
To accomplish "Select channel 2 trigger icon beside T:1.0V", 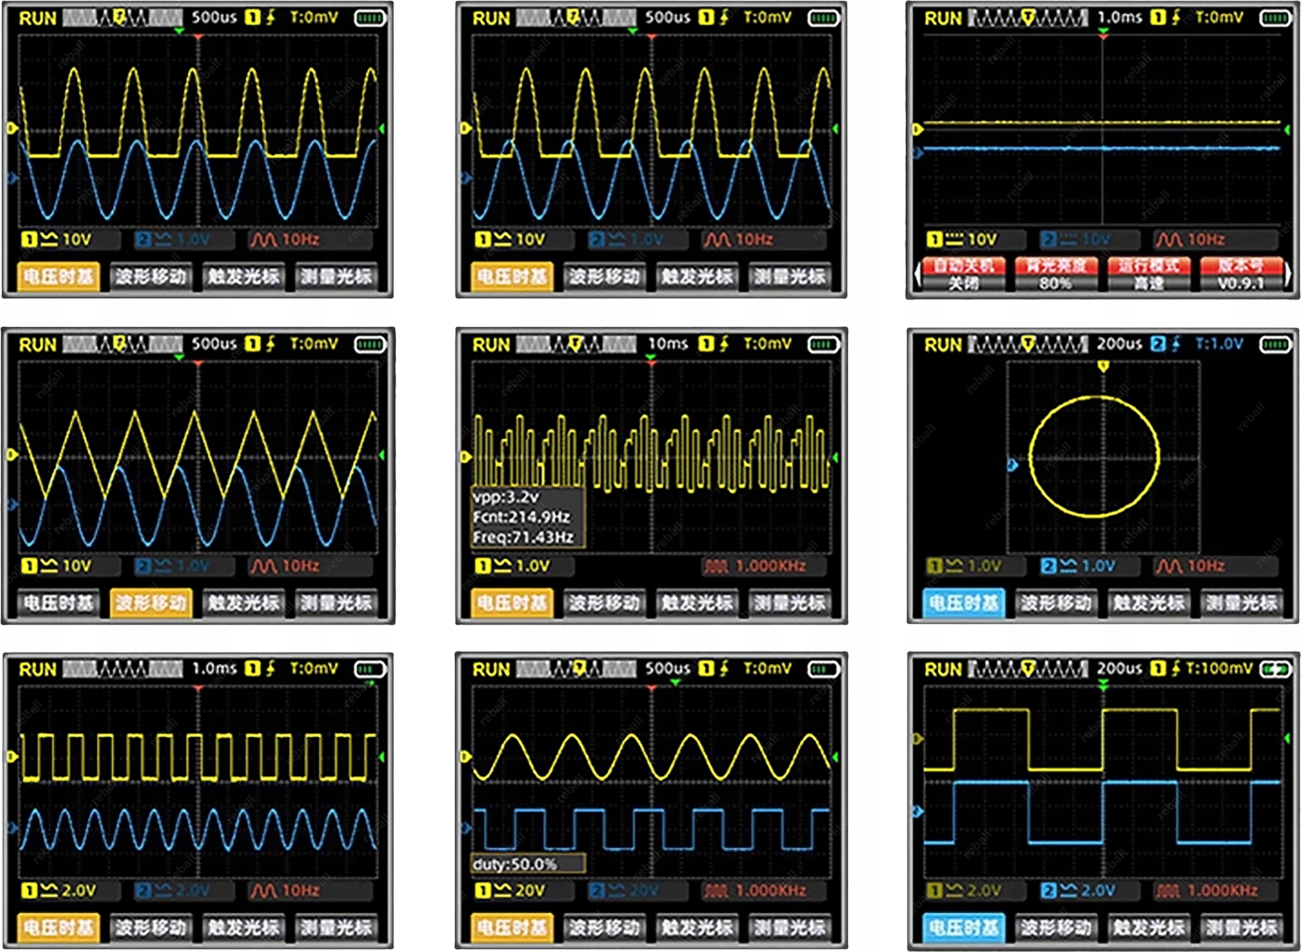I will [x=1157, y=344].
